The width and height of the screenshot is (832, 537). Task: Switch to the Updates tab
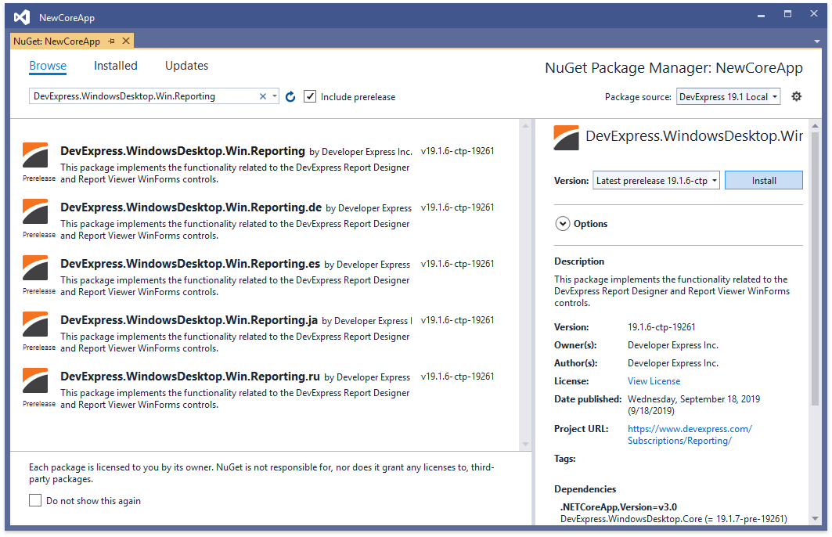point(186,66)
